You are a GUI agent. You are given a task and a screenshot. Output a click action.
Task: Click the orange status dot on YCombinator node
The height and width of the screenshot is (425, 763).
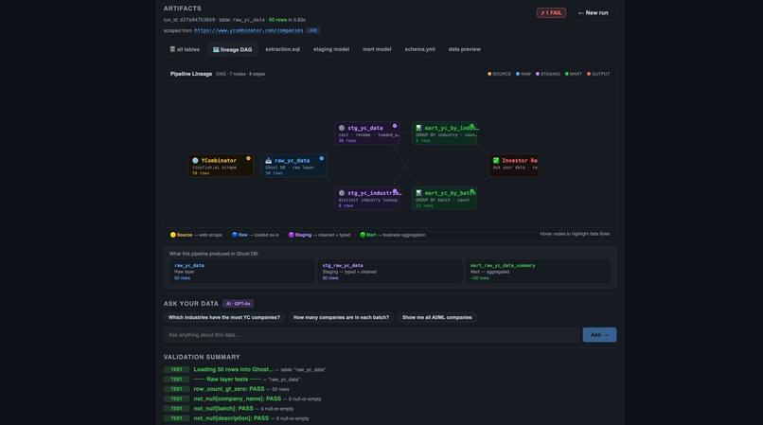click(x=248, y=158)
